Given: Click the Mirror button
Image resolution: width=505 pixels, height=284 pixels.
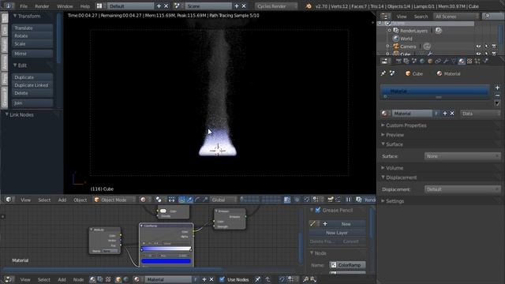Looking at the screenshot, I should tap(32, 54).
